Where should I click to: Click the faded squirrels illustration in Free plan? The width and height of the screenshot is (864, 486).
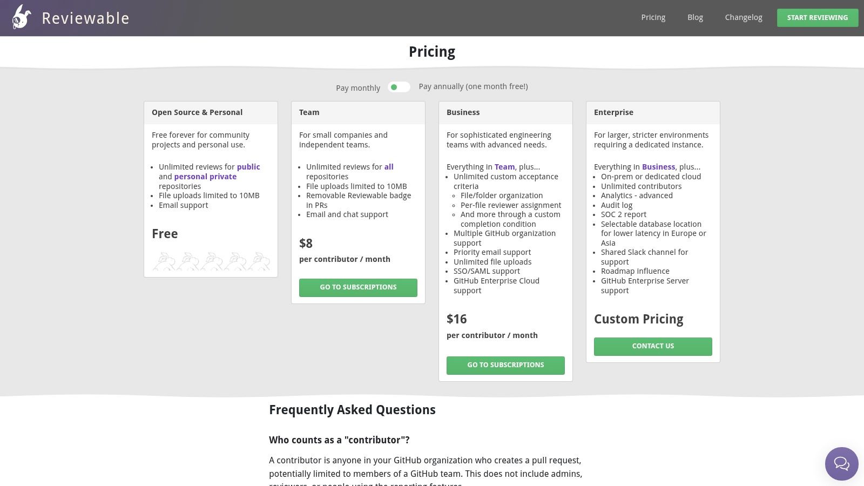211,261
